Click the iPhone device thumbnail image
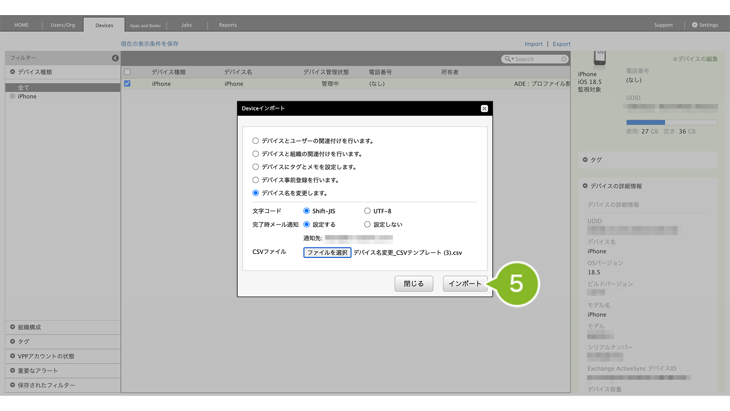 (x=599, y=58)
